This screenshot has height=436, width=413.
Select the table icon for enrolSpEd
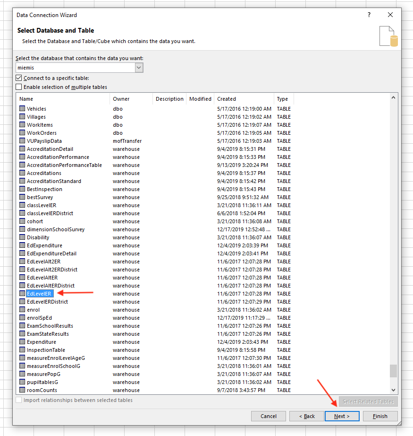click(22, 318)
